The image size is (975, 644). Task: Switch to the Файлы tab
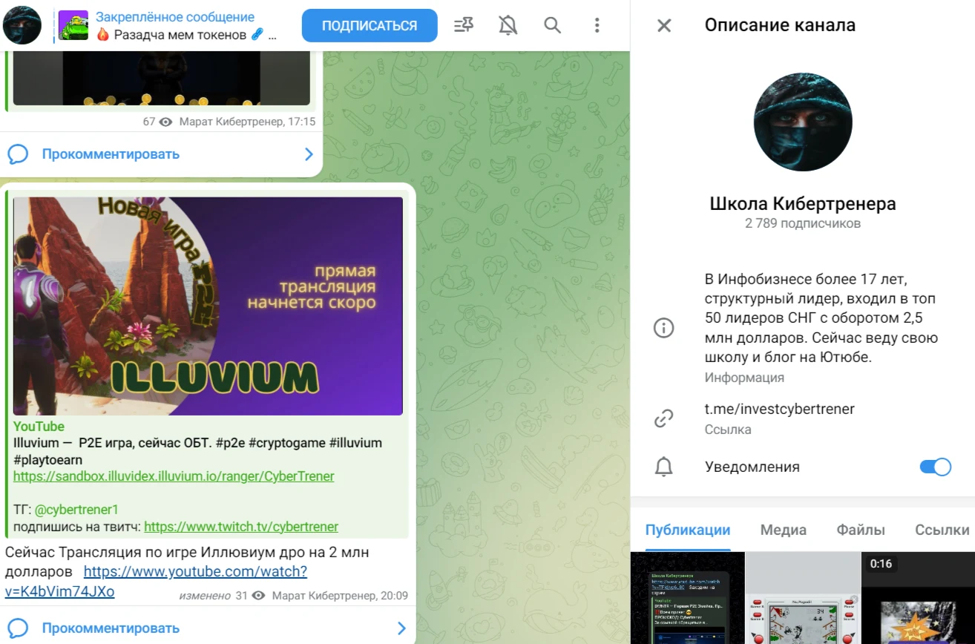861,530
